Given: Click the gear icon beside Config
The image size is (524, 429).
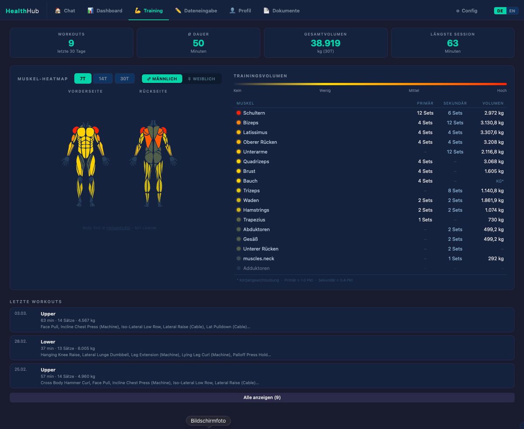Looking at the screenshot, I should tap(458, 11).
